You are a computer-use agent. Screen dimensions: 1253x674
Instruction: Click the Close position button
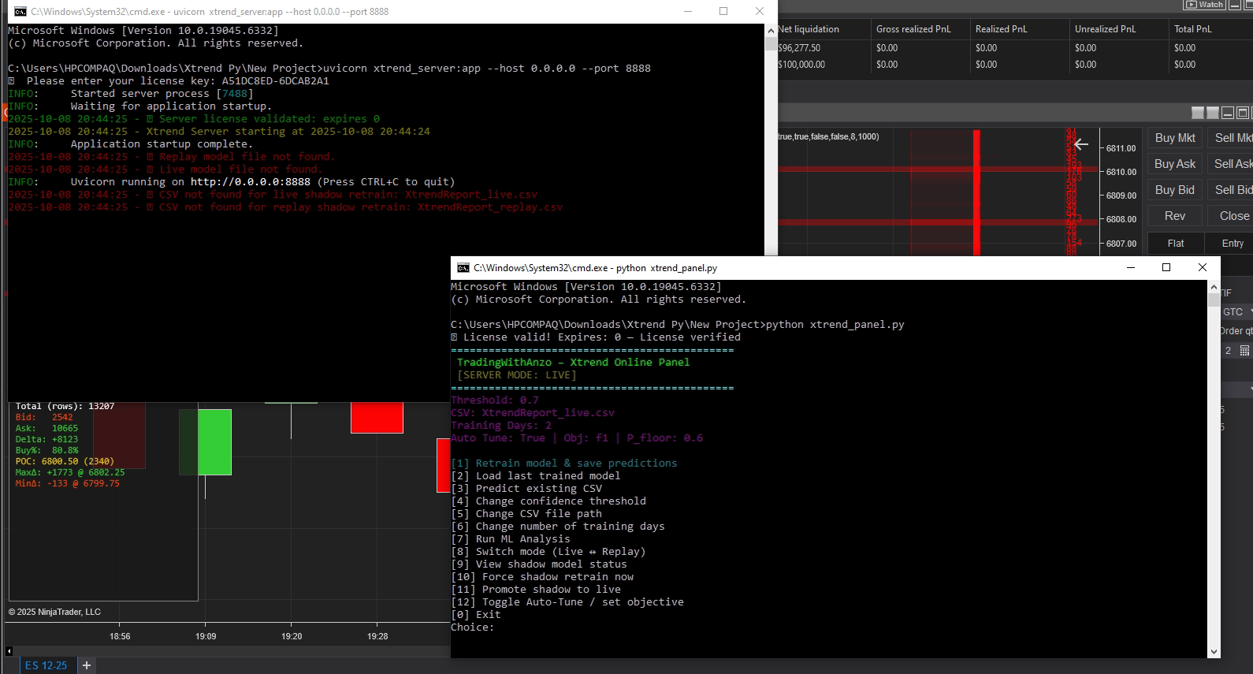(x=1231, y=216)
